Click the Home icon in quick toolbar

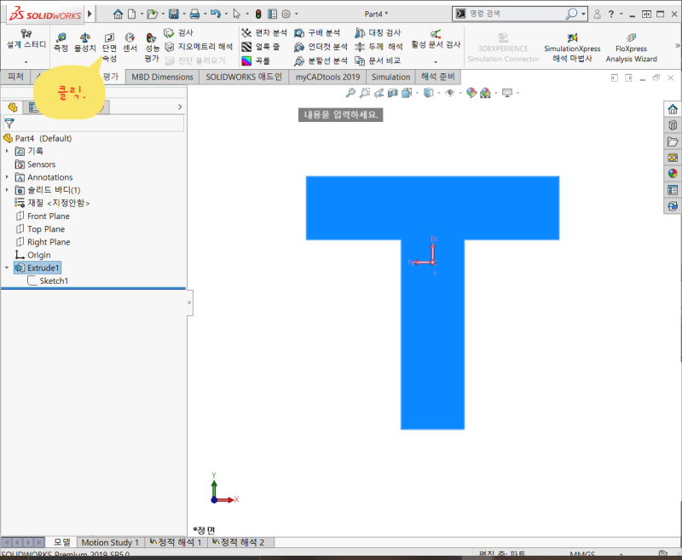(x=118, y=14)
